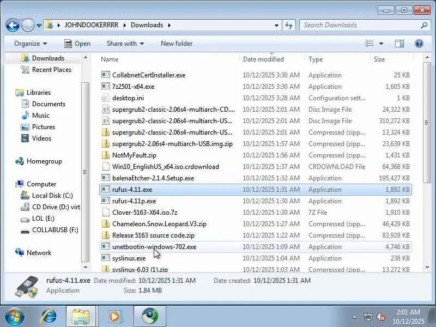This screenshot has height=327, width=436.
Task: Click the Open toolbar button
Action: point(77,44)
